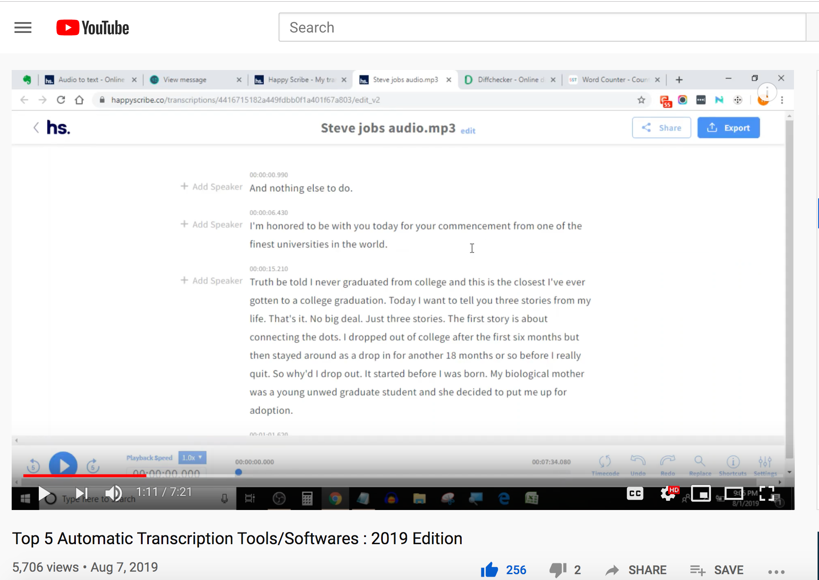Seek on the red YouTube progress bar
The width and height of the screenshot is (819, 580).
click(x=85, y=475)
